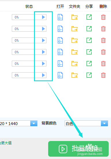
Task: Open the output folder for the fifth row
Action: 75,64
